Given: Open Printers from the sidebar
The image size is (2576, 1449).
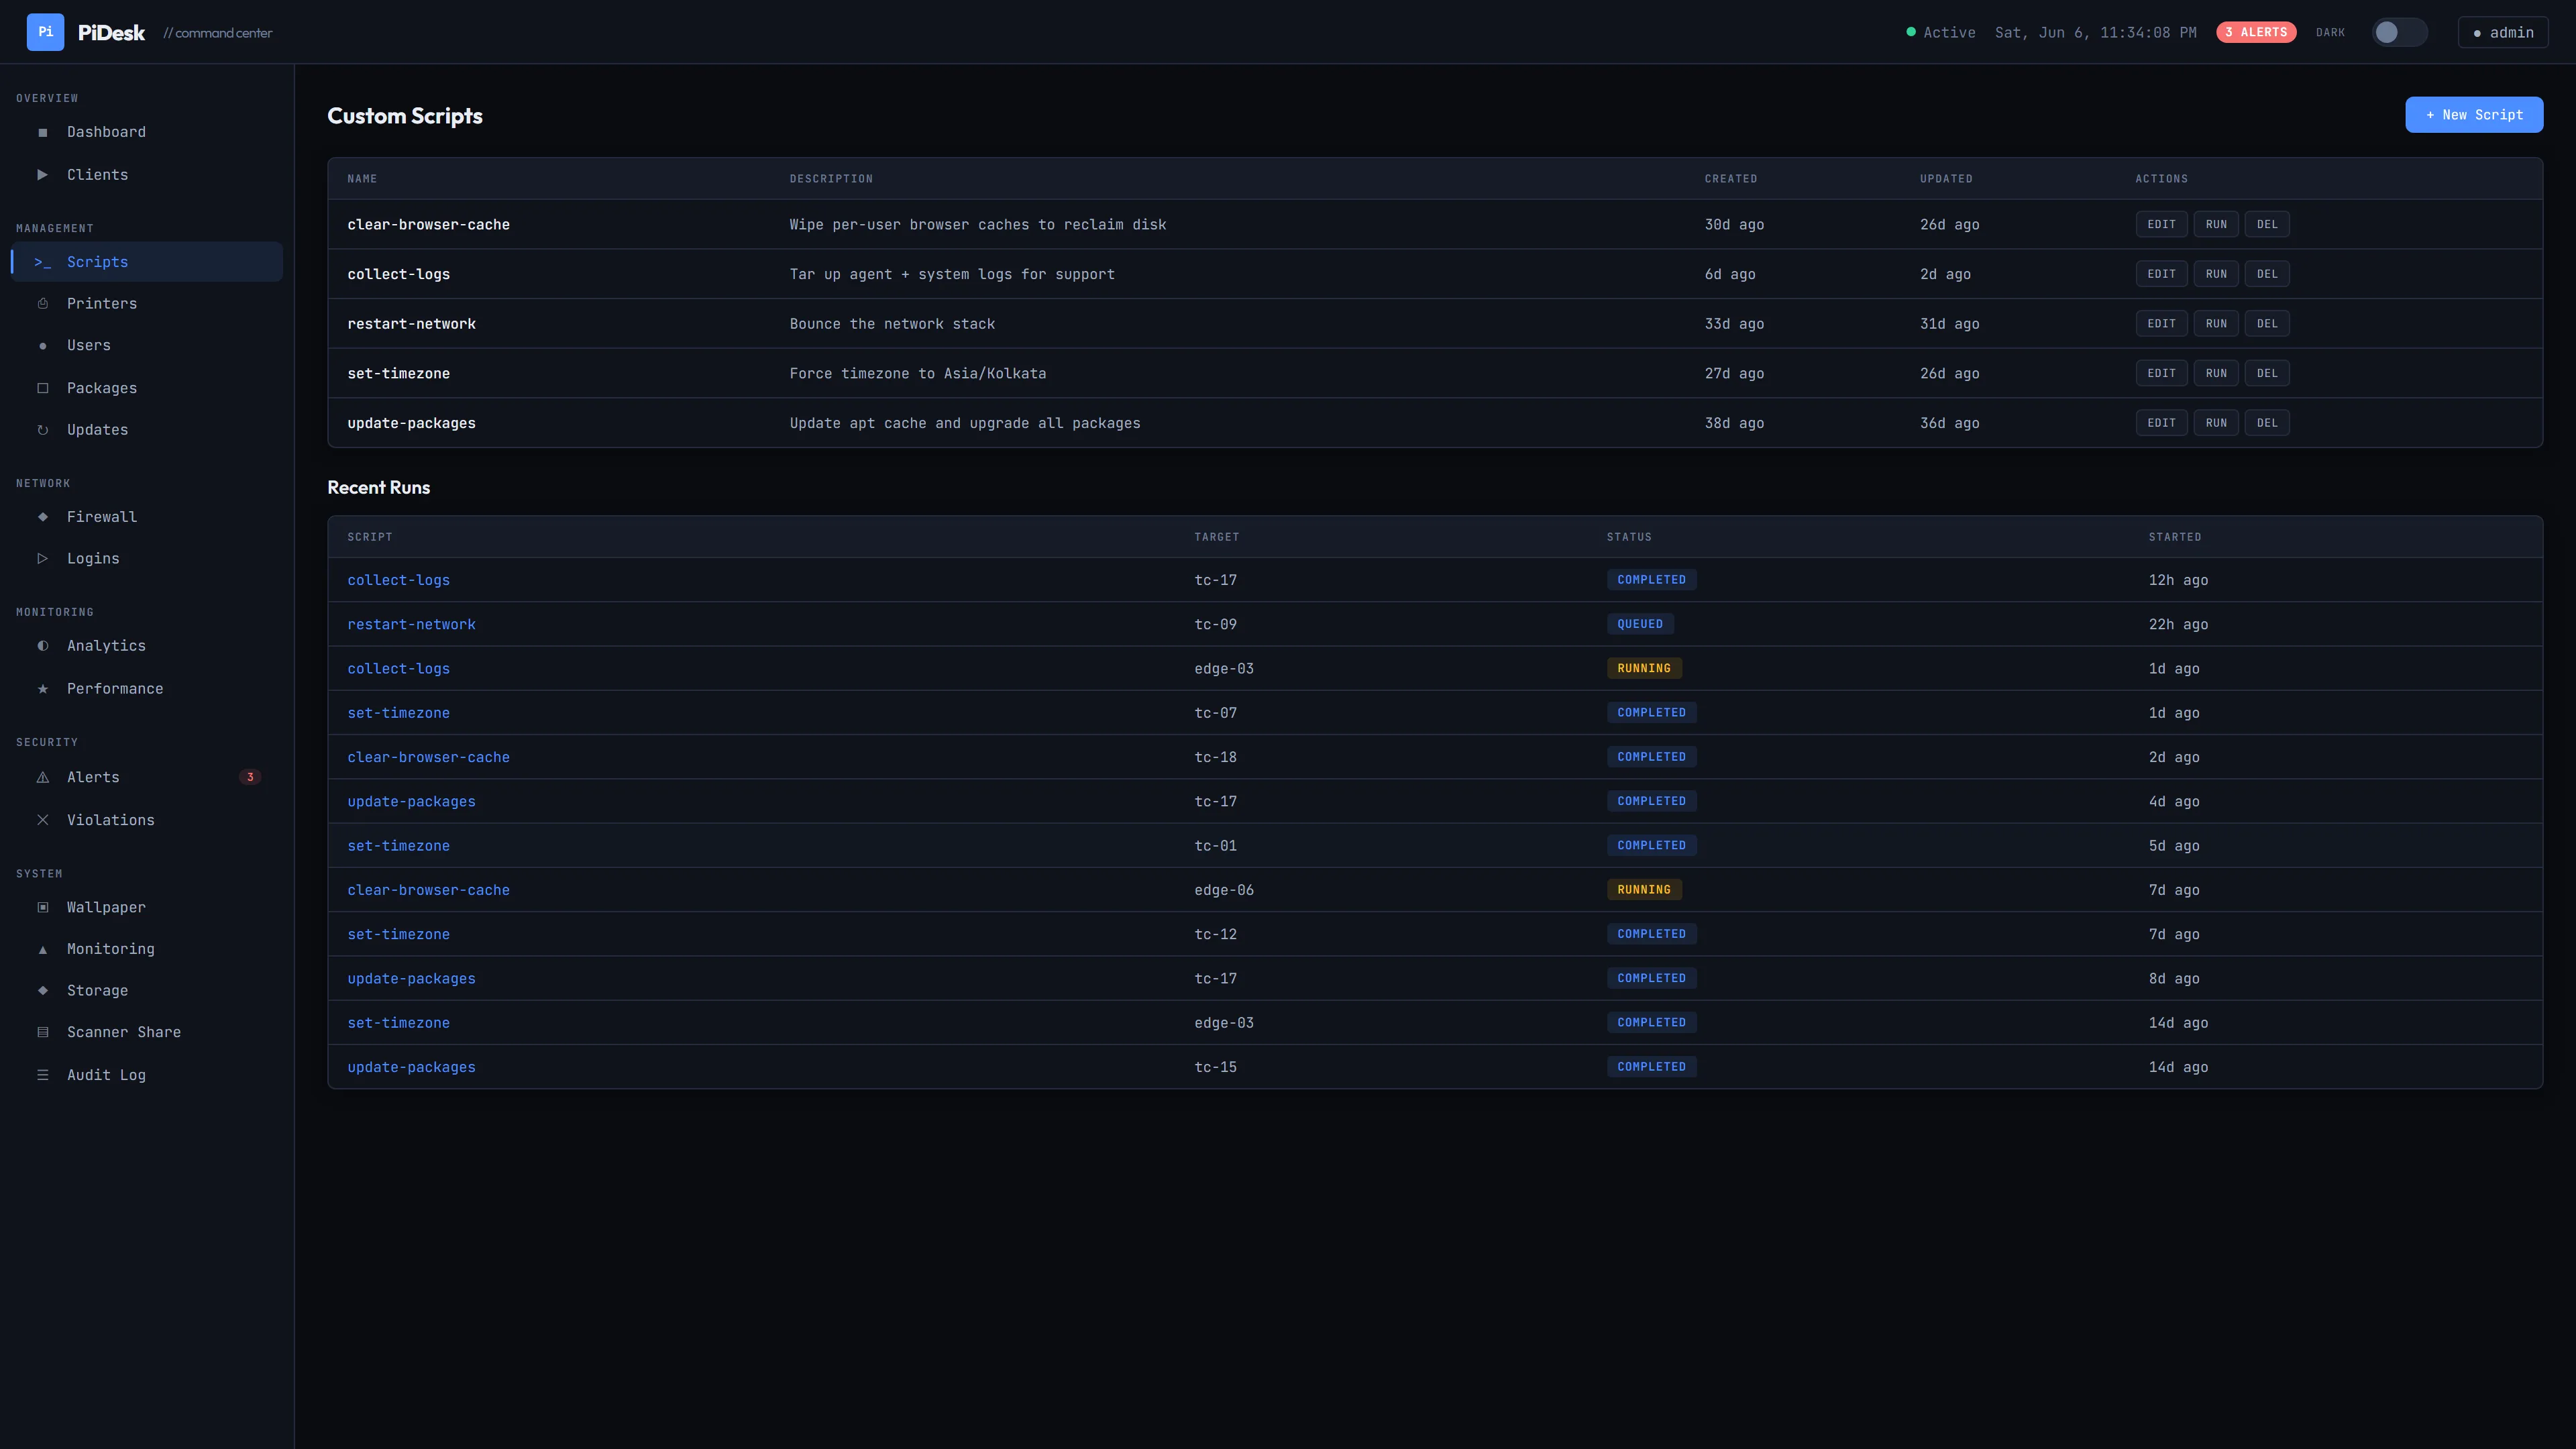Looking at the screenshot, I should [147, 303].
